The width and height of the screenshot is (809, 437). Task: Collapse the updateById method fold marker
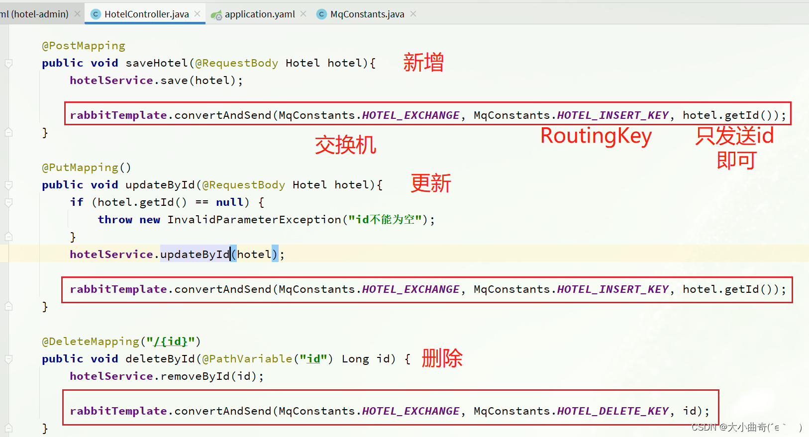tap(8, 185)
